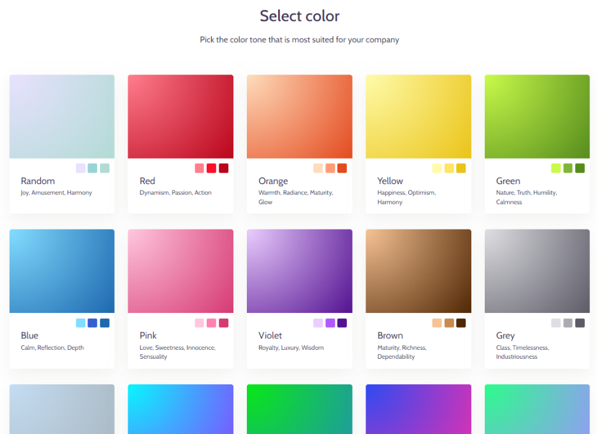Click the 'Blue' card title
Screen dimensions: 597x434
click(29, 335)
